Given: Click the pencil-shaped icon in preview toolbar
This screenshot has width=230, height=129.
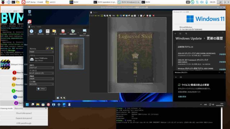Looking at the screenshot, I should [x=144, y=16].
